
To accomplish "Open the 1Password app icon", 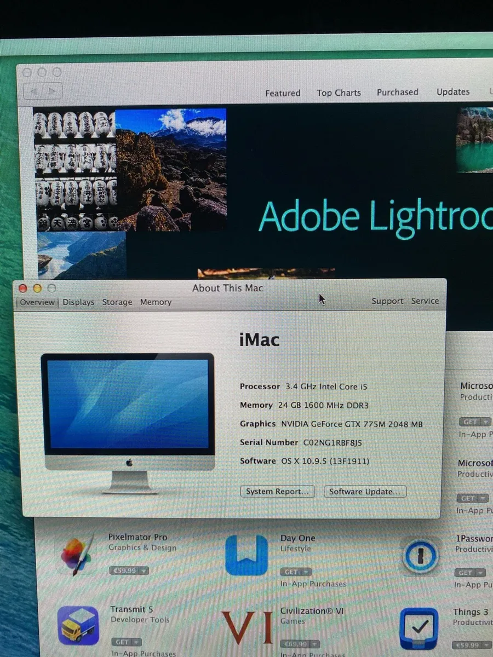I will pyautogui.click(x=420, y=556).
